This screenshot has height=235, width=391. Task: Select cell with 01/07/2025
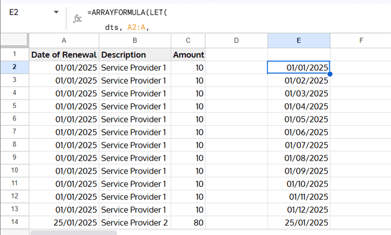299,145
